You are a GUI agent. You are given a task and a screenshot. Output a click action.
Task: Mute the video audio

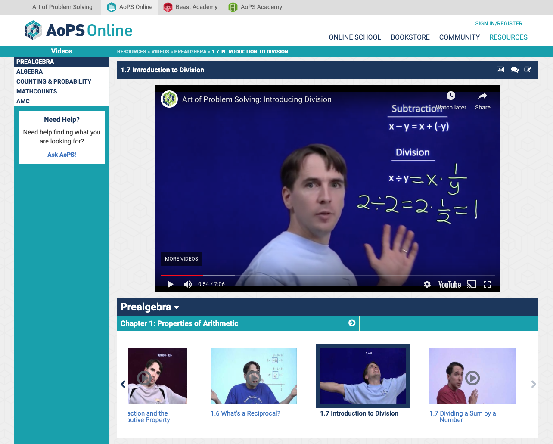[187, 284]
